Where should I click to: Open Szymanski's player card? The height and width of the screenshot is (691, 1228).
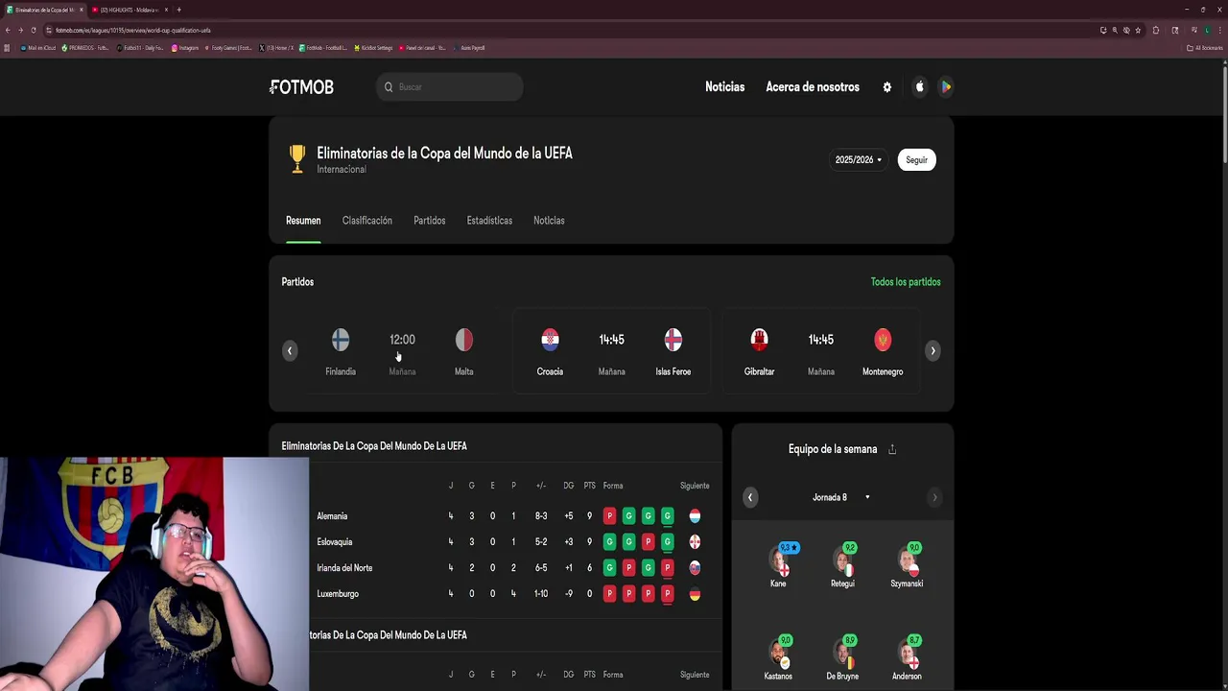[907, 565]
